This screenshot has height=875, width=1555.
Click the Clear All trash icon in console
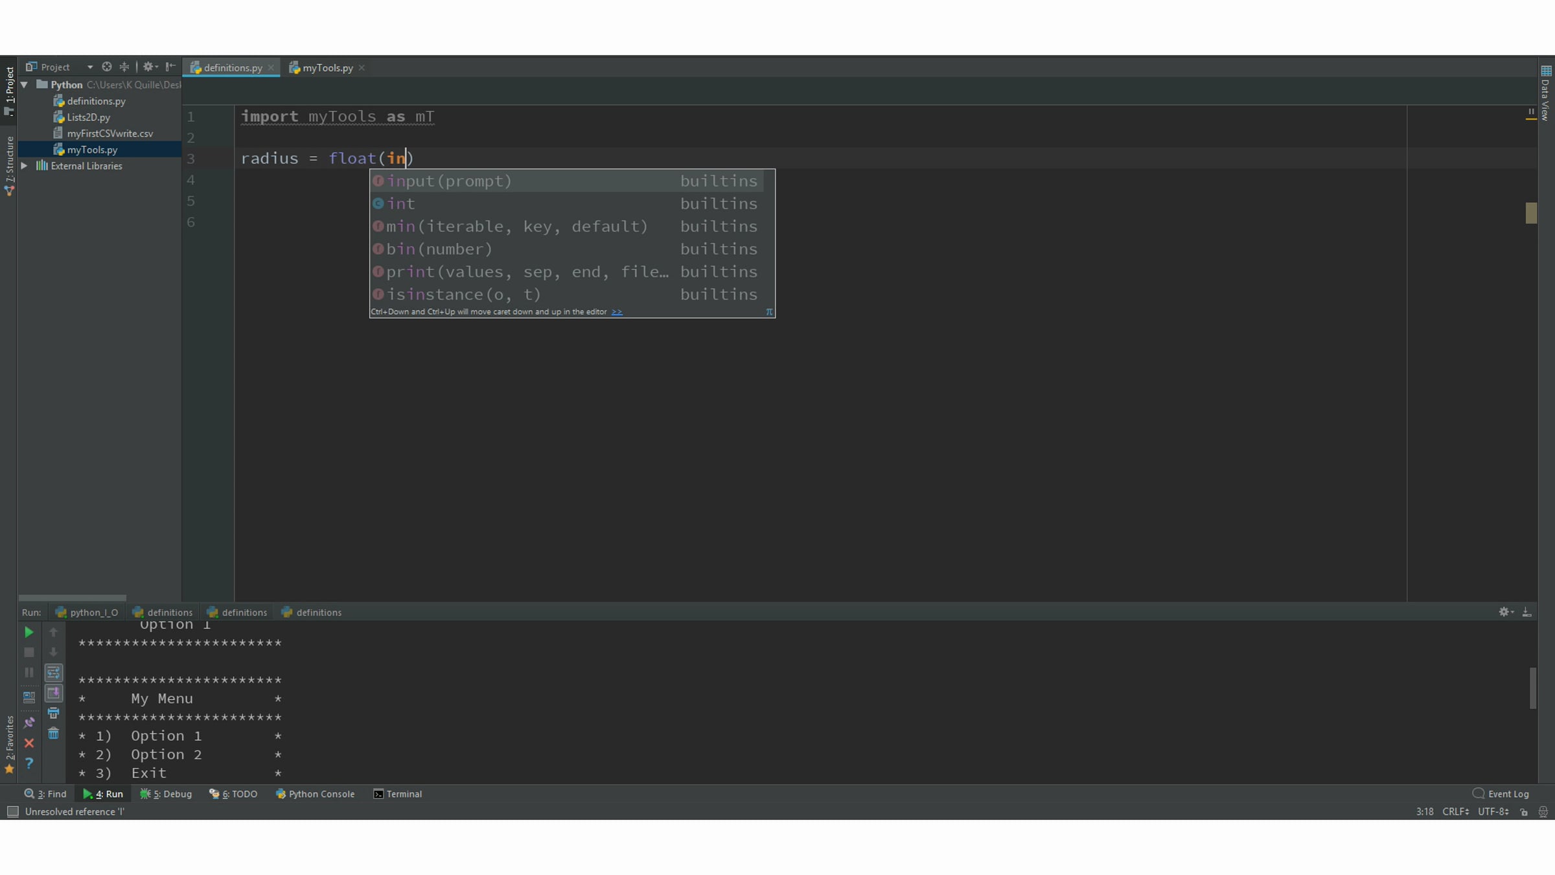(53, 734)
